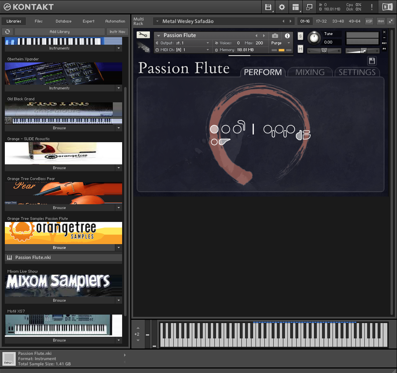Click the first filled flute fingering hole
Screen dimensions: 397x373
pos(214,129)
